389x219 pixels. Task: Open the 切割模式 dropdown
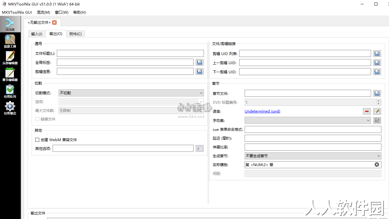click(x=131, y=93)
